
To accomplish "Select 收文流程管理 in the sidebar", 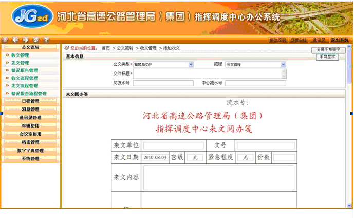I will tap(24, 78).
